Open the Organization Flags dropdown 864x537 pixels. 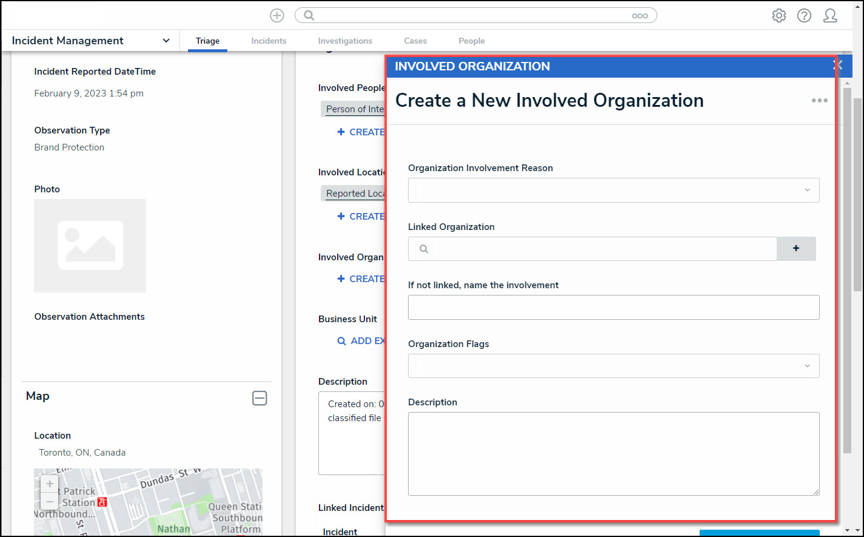(614, 366)
